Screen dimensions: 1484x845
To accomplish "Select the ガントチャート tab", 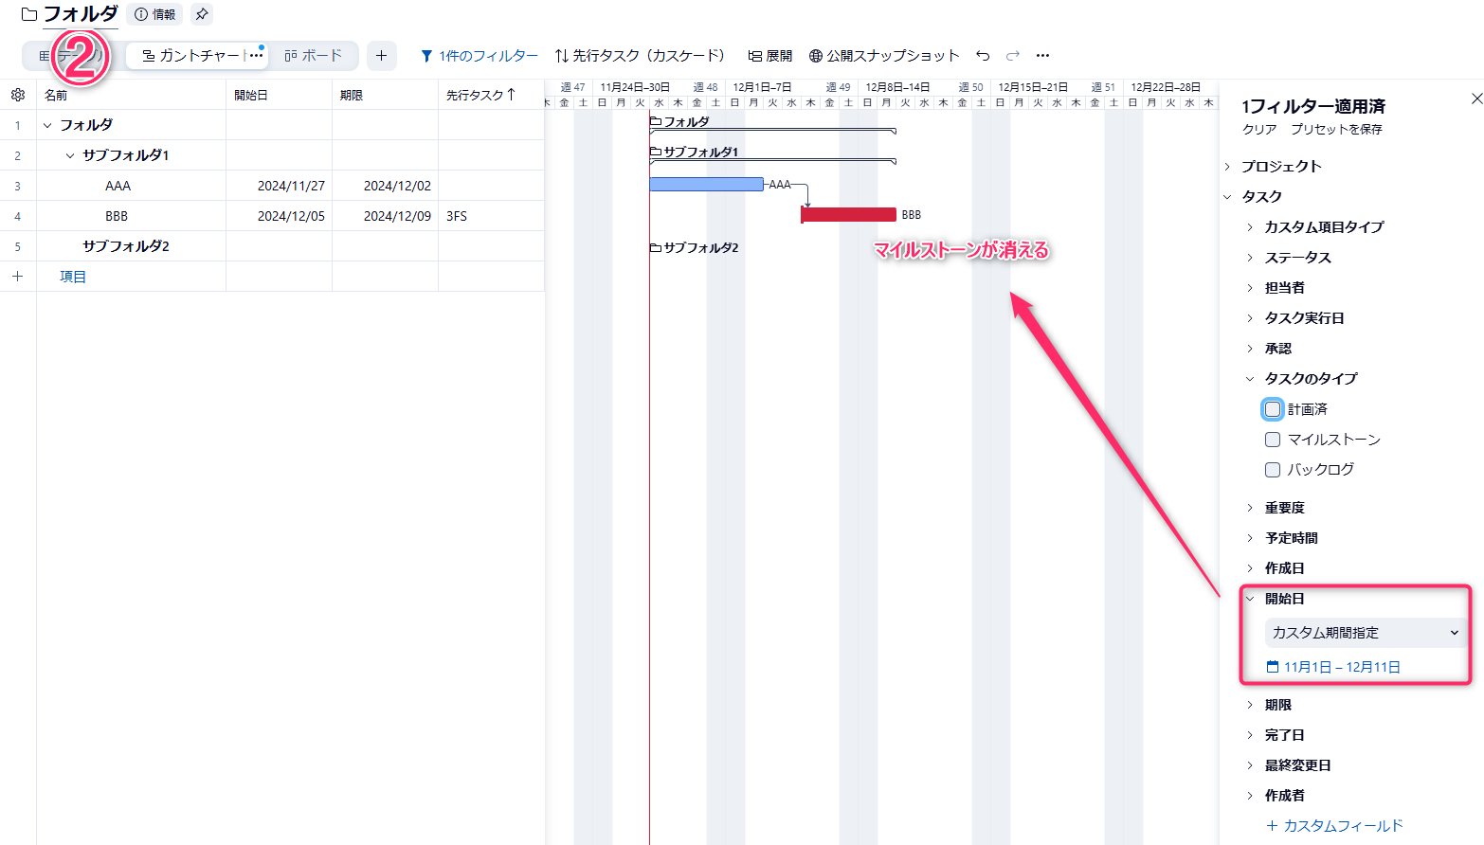I will tap(192, 56).
